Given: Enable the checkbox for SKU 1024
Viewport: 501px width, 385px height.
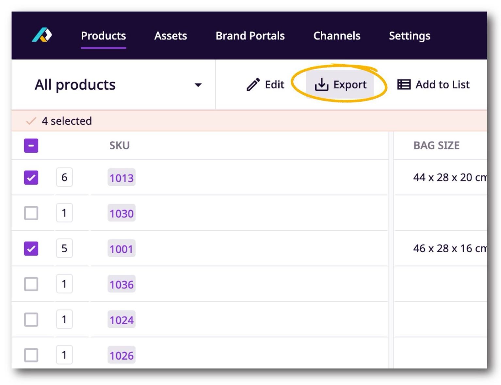Looking at the screenshot, I should [x=31, y=319].
